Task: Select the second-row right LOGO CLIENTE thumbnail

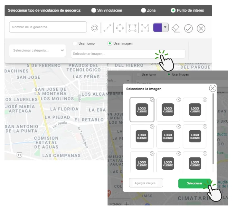Action: click(195, 136)
